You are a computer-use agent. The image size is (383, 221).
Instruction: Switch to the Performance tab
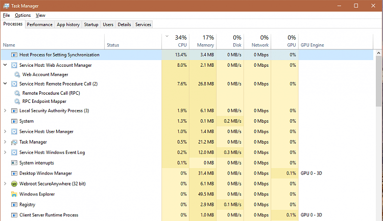point(39,24)
